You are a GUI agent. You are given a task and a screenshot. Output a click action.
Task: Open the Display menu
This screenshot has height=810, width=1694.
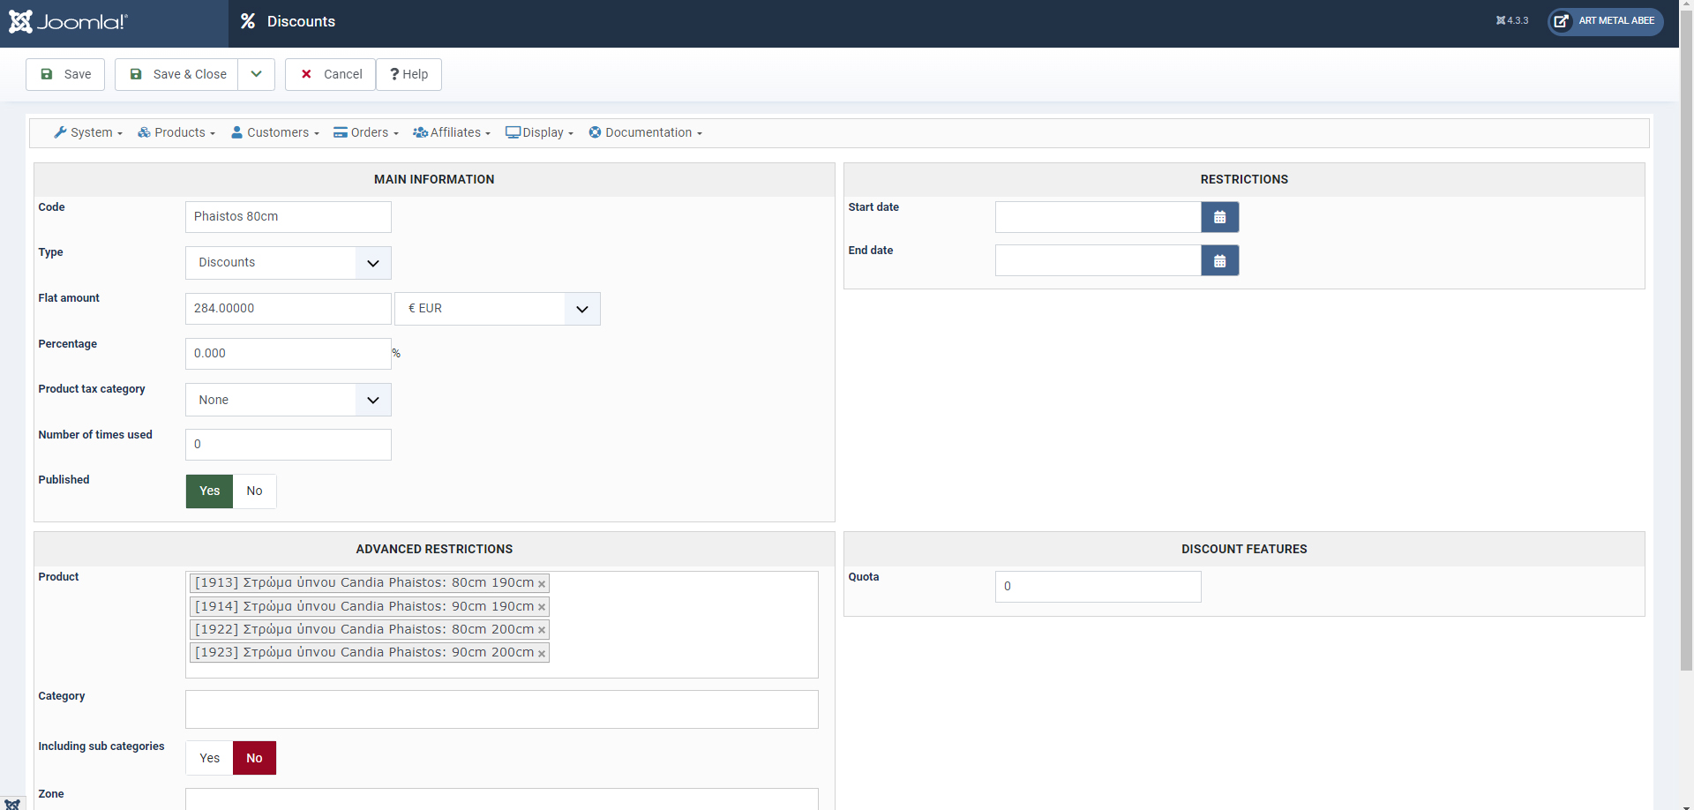(x=540, y=132)
